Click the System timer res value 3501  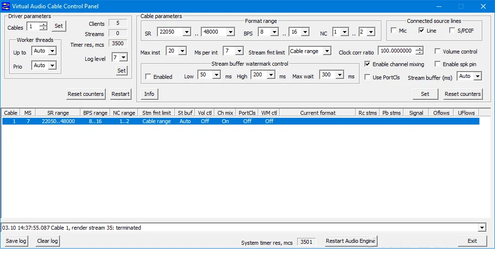coord(306,242)
